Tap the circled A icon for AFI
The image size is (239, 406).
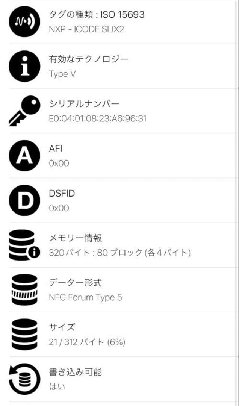tap(24, 156)
